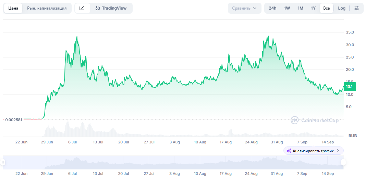
Task: Click the 6 Jul main axis date
Action: tap(72, 142)
